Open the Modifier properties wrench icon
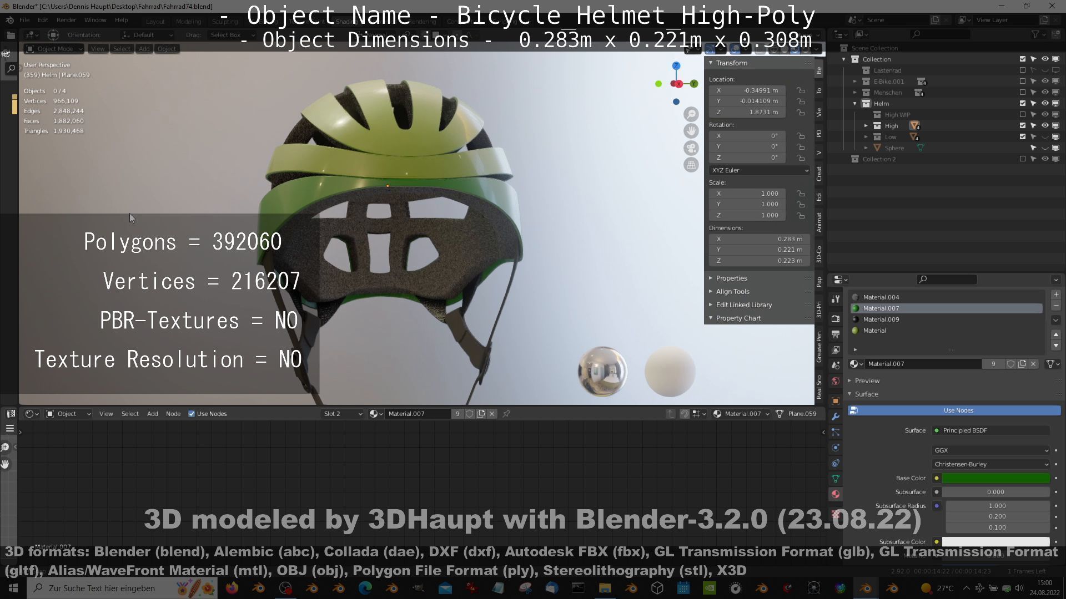 836,417
